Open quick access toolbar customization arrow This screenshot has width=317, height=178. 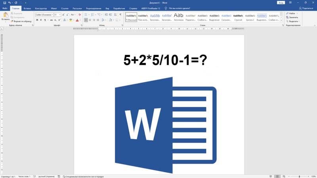26,3
